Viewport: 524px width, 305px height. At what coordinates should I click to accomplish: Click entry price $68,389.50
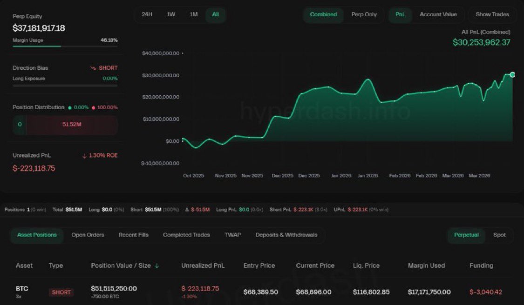(261, 292)
